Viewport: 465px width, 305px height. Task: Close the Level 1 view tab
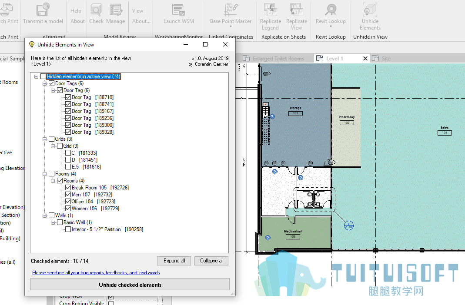(x=365, y=58)
